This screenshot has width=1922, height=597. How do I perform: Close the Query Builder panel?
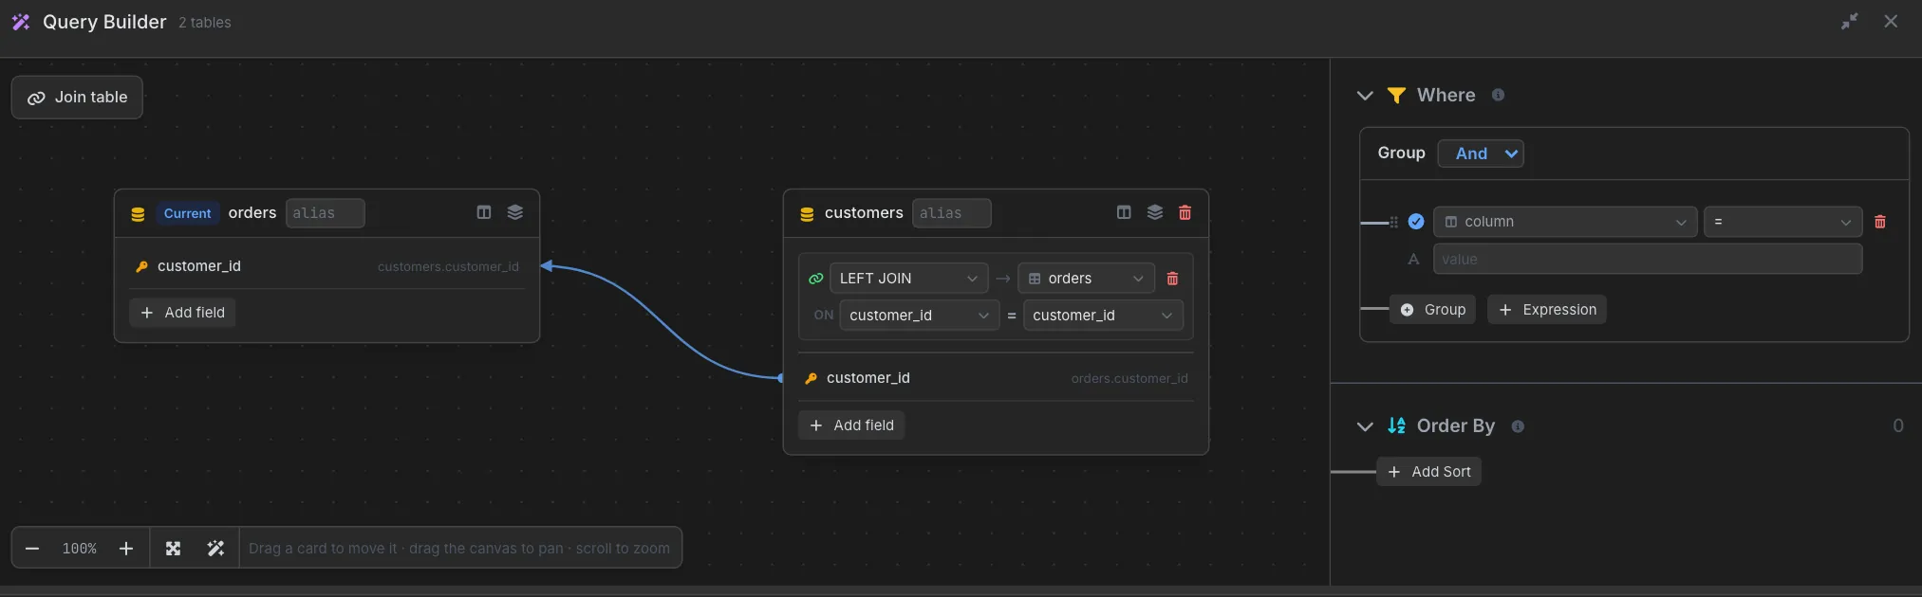(1891, 22)
